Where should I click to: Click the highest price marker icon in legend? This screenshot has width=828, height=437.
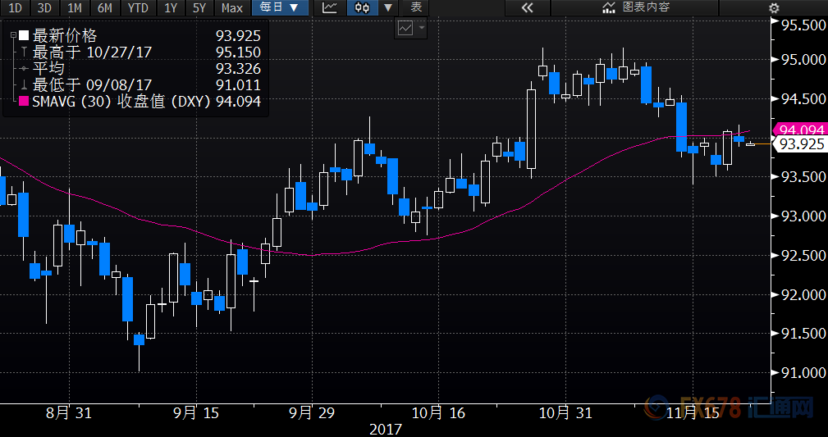coord(25,52)
